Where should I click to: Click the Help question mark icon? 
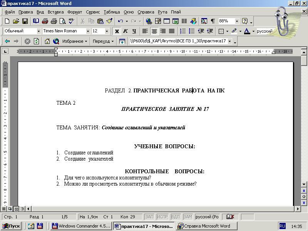pyautogui.click(x=245, y=21)
